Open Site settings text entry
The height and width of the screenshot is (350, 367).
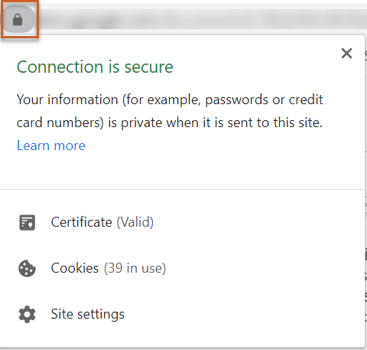click(88, 314)
